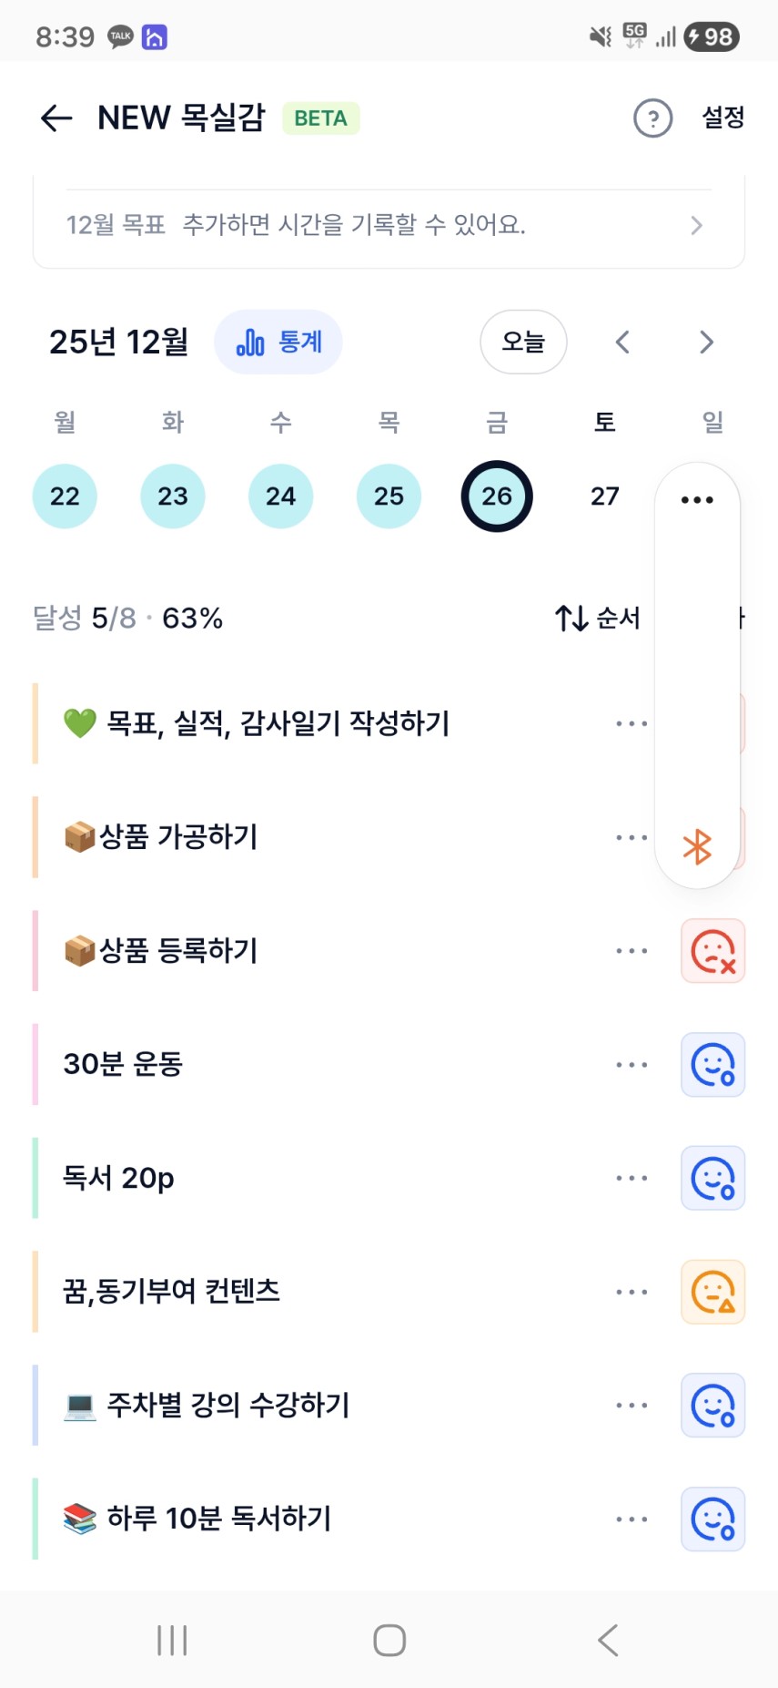Tap the 오늘 today button
Screen dimensions: 778x1688
point(523,343)
